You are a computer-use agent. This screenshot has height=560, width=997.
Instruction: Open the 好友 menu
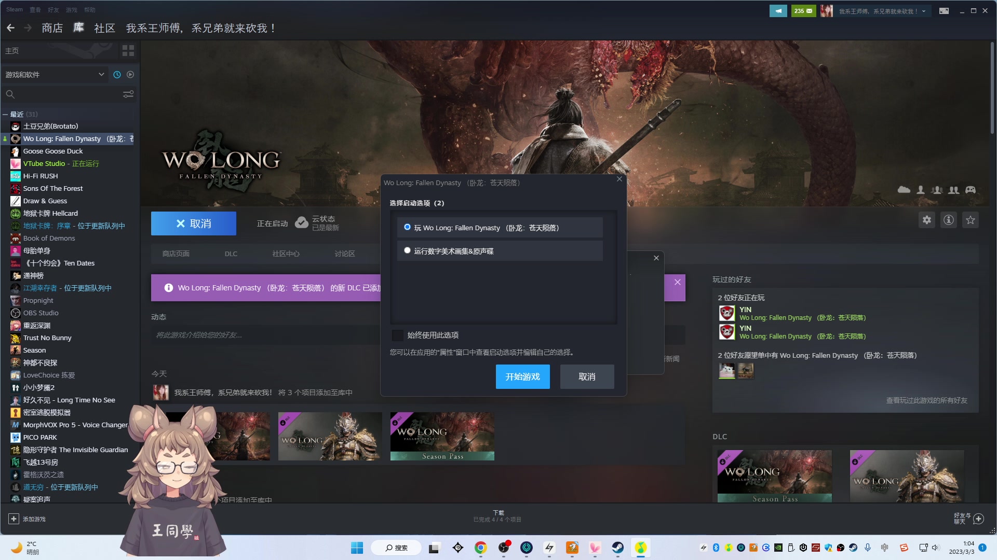(x=53, y=9)
